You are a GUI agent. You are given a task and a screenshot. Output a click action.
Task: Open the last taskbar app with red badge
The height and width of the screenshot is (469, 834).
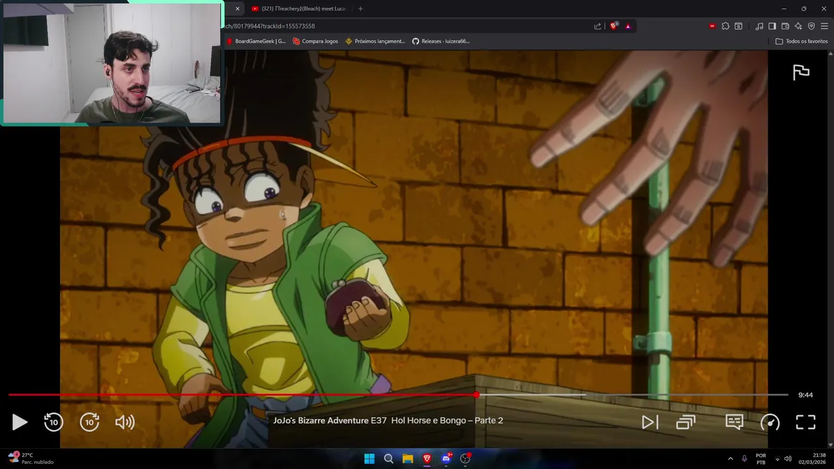coord(465,459)
